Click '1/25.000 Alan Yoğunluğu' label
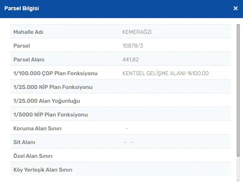 click(x=47, y=101)
